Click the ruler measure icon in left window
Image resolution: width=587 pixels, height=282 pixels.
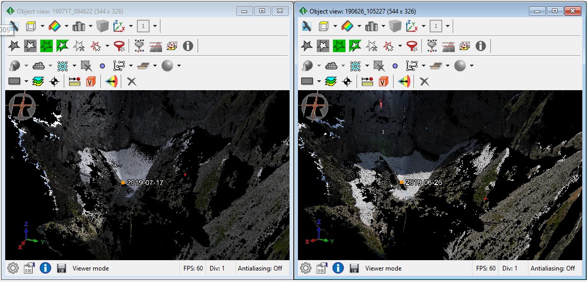point(74,81)
